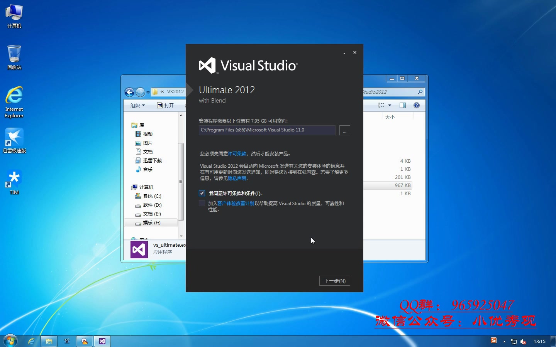
Task: Click the 下一步(N) button
Action: point(335,281)
